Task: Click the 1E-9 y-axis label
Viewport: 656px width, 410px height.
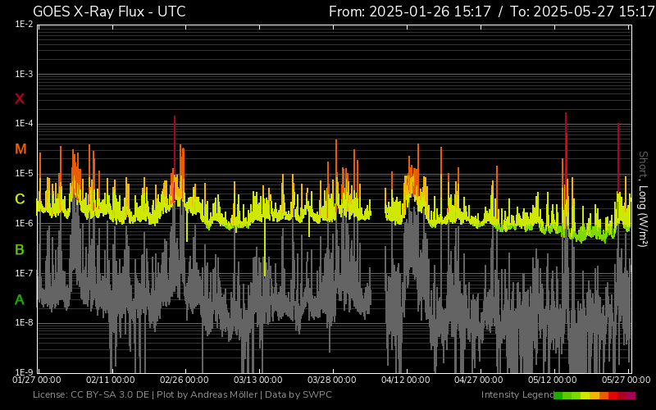Action: [x=24, y=372]
